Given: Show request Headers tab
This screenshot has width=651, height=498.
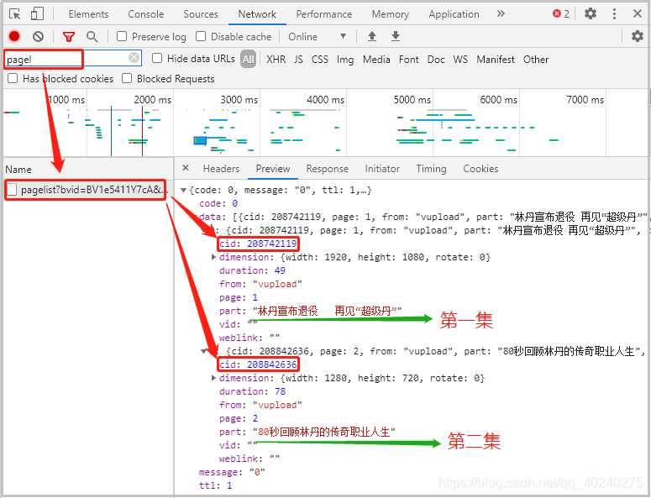Looking at the screenshot, I should (x=221, y=169).
